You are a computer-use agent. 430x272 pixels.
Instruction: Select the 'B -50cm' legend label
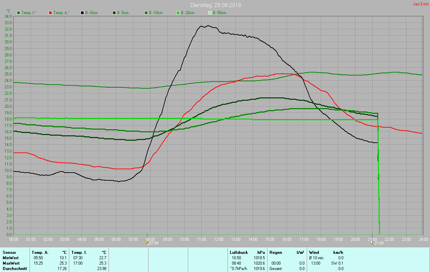coord(220,13)
